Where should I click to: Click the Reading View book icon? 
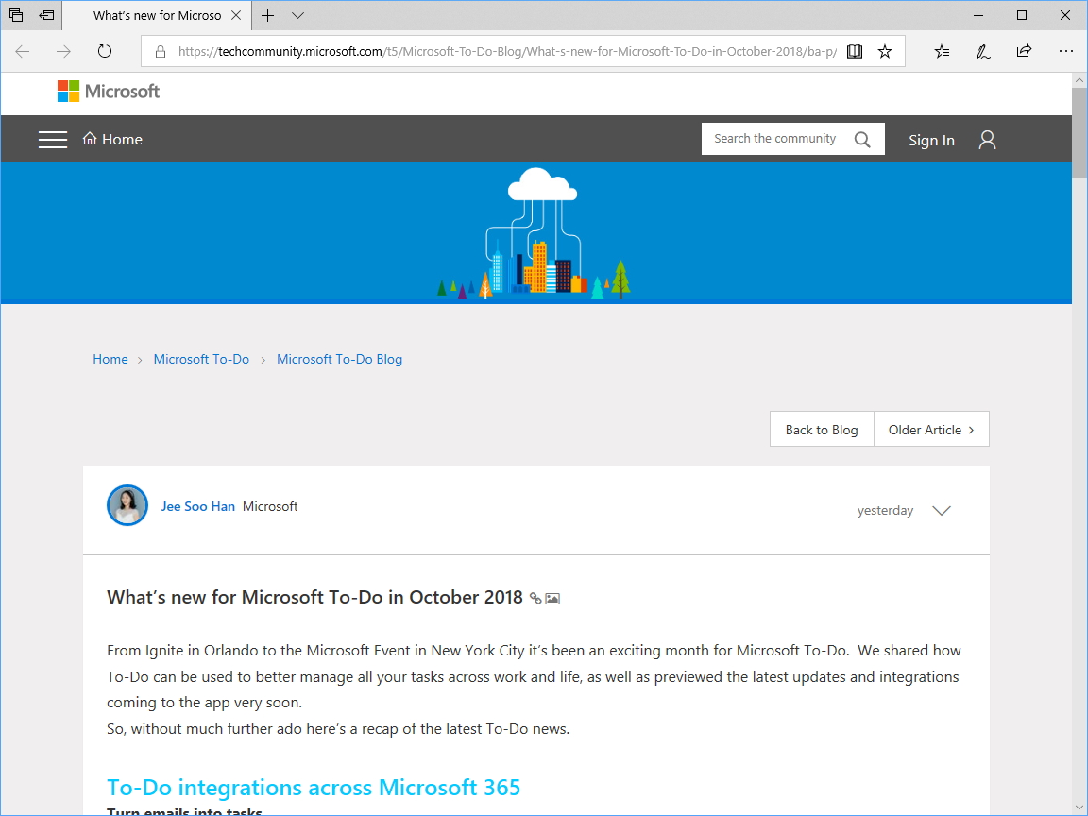click(854, 51)
